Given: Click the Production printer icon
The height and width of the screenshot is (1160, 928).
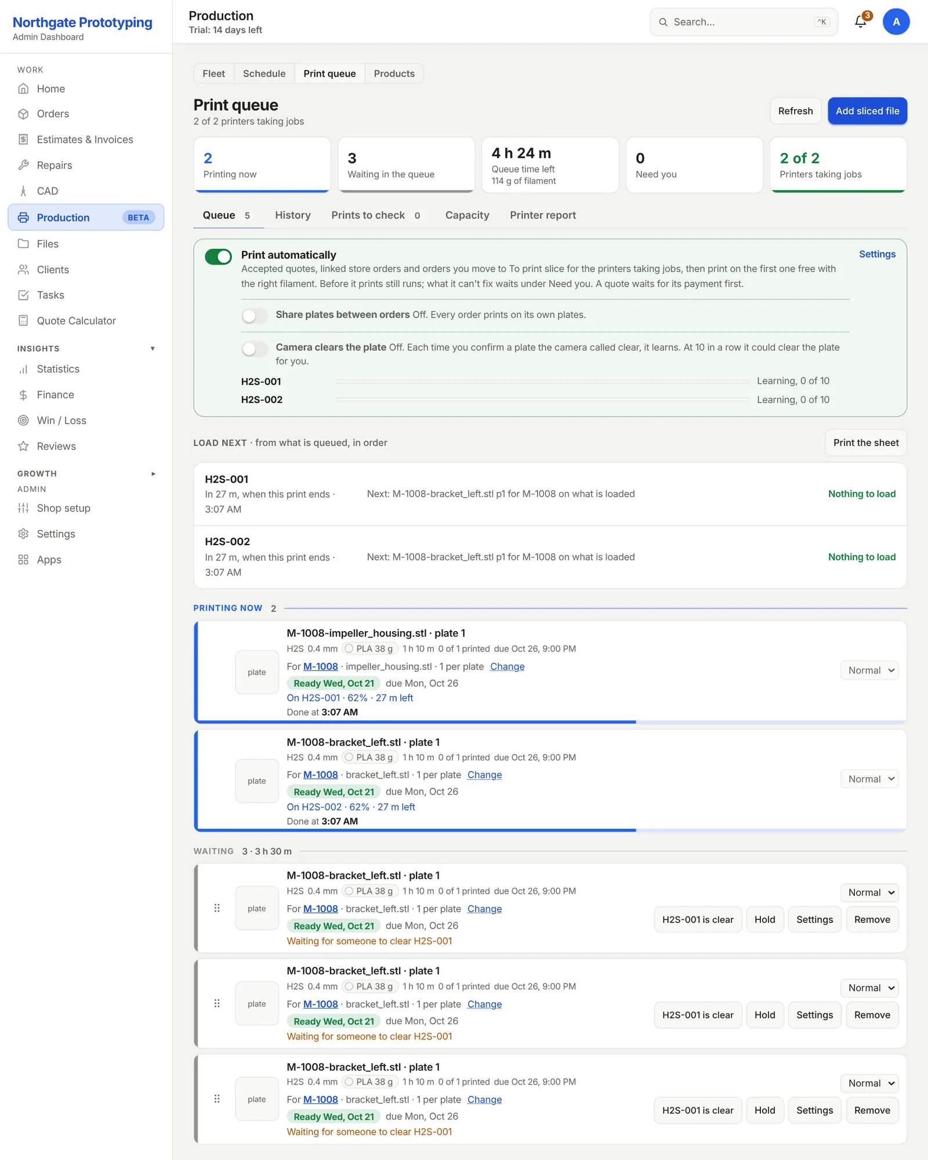Looking at the screenshot, I should (x=23, y=217).
